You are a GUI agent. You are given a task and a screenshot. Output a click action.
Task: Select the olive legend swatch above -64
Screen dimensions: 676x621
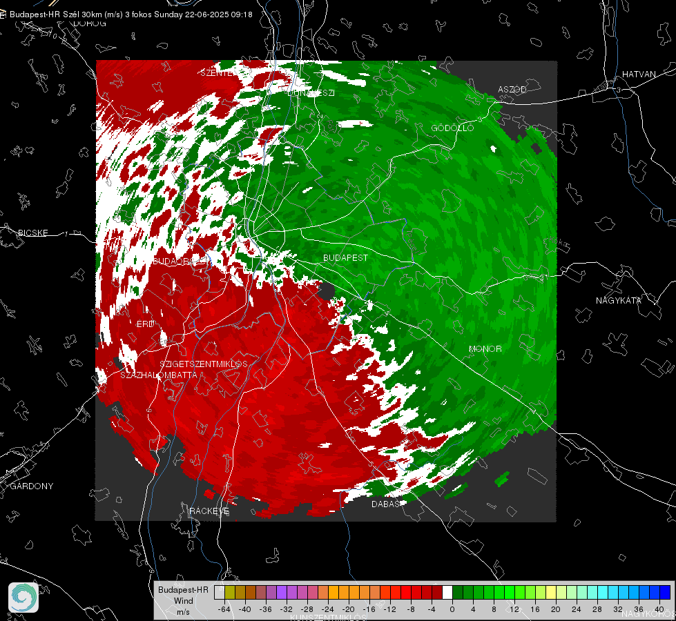[x=230, y=593]
